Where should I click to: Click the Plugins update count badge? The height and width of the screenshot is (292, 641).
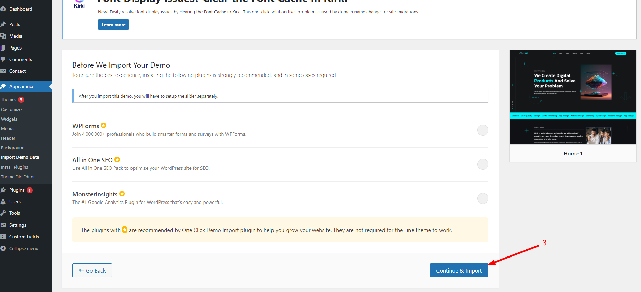(30, 190)
